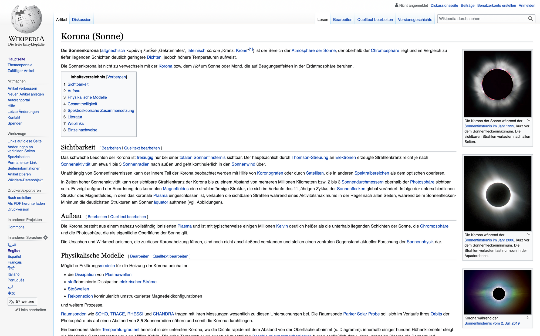This screenshot has width=540, height=336.
Task: Open Chromosphäre link in intro
Action: click(385, 50)
